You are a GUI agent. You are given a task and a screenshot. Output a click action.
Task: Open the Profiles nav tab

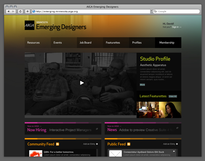pos(142,43)
